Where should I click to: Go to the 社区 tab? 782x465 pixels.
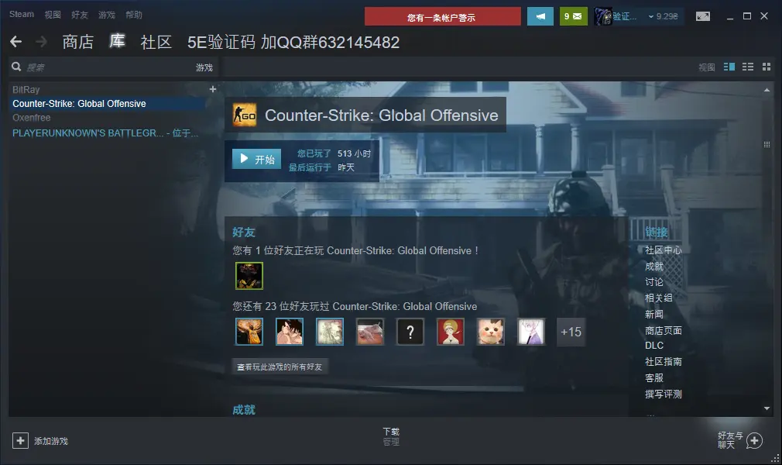point(156,42)
